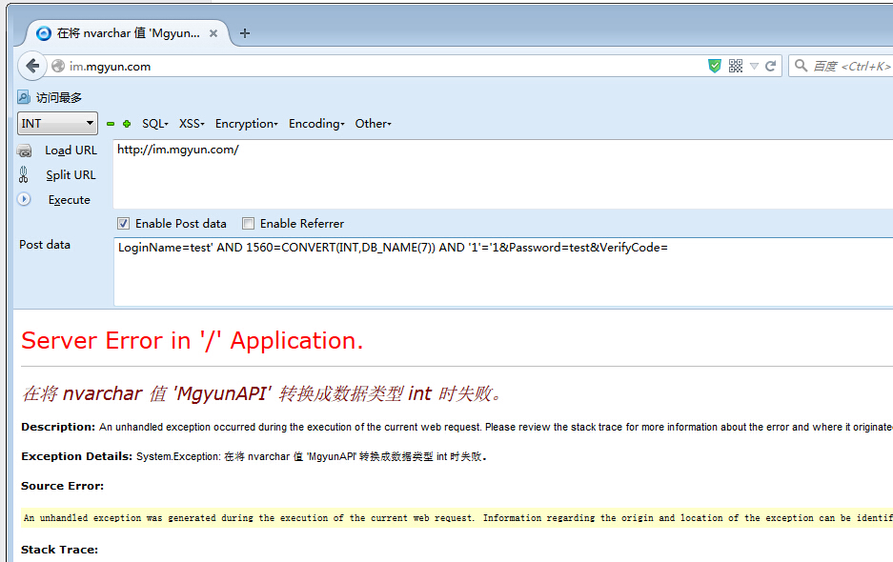Click the Load URL printer icon
The width and height of the screenshot is (893, 562).
tap(25, 151)
